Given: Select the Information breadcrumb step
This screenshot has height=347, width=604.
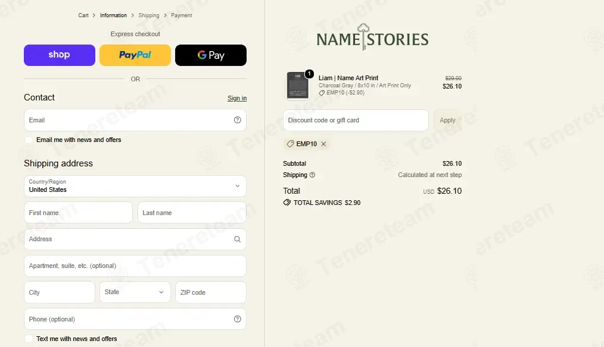Looking at the screenshot, I should click(x=113, y=15).
